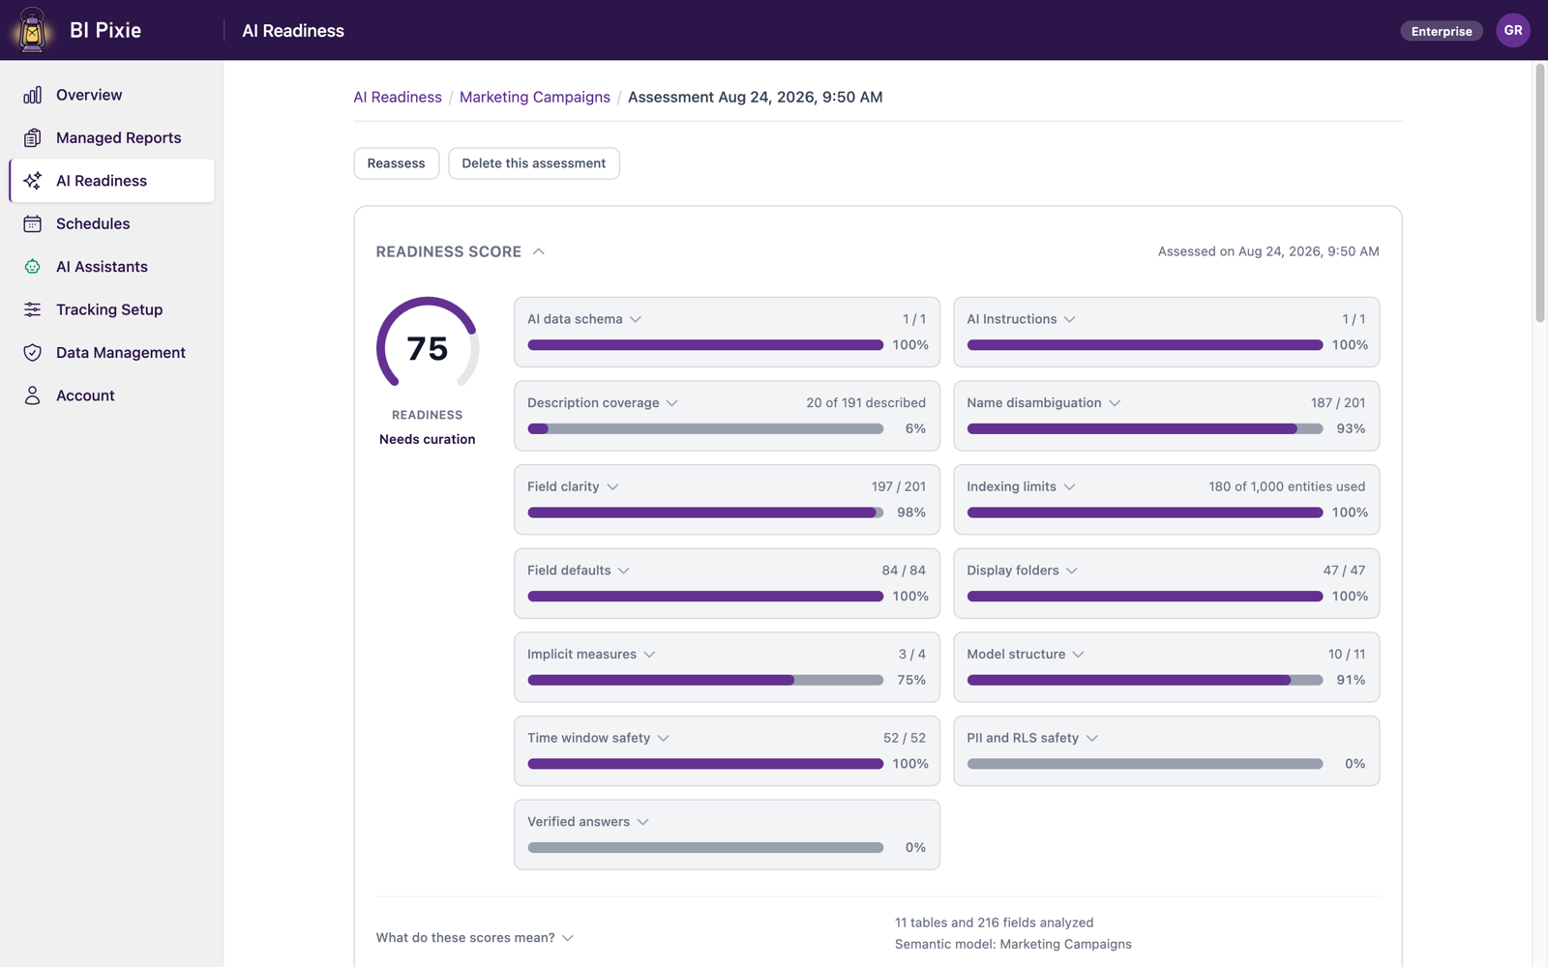Click the AI Readiness sparkle icon
The image size is (1548, 967).
[33, 181]
